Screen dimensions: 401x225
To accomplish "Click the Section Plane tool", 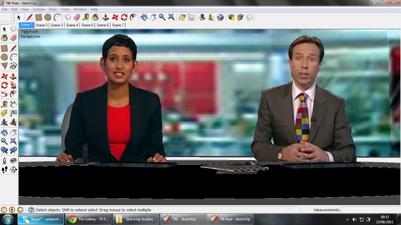I will (14, 169).
